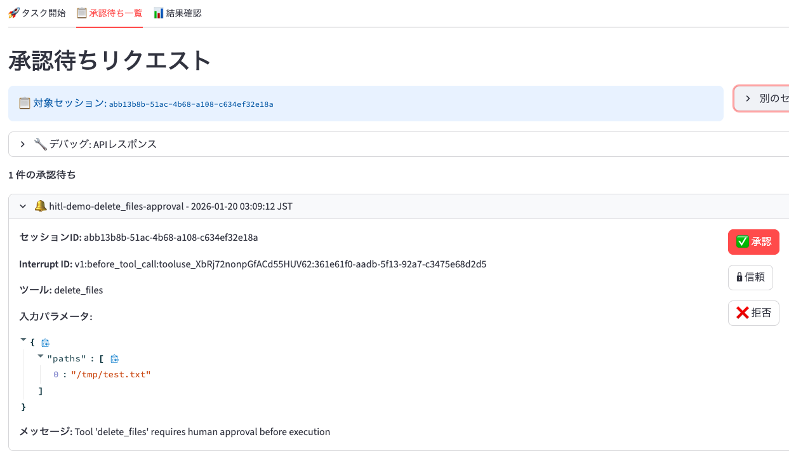
Task: Click the 1 件の承認待ち count
Action: (42, 175)
